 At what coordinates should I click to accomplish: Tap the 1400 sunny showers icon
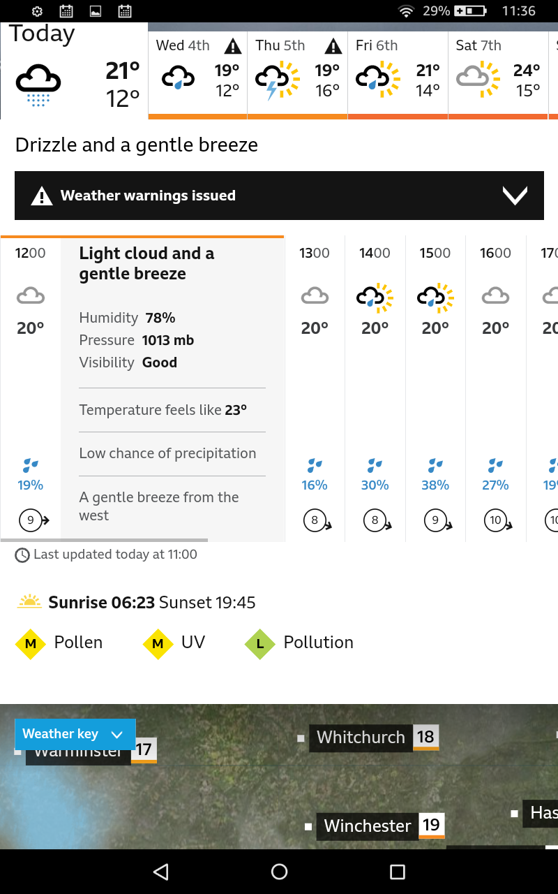pos(375,298)
